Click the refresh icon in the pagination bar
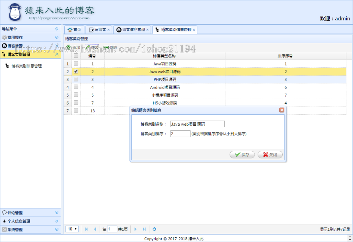This screenshot has height=242, width=353. point(154,229)
